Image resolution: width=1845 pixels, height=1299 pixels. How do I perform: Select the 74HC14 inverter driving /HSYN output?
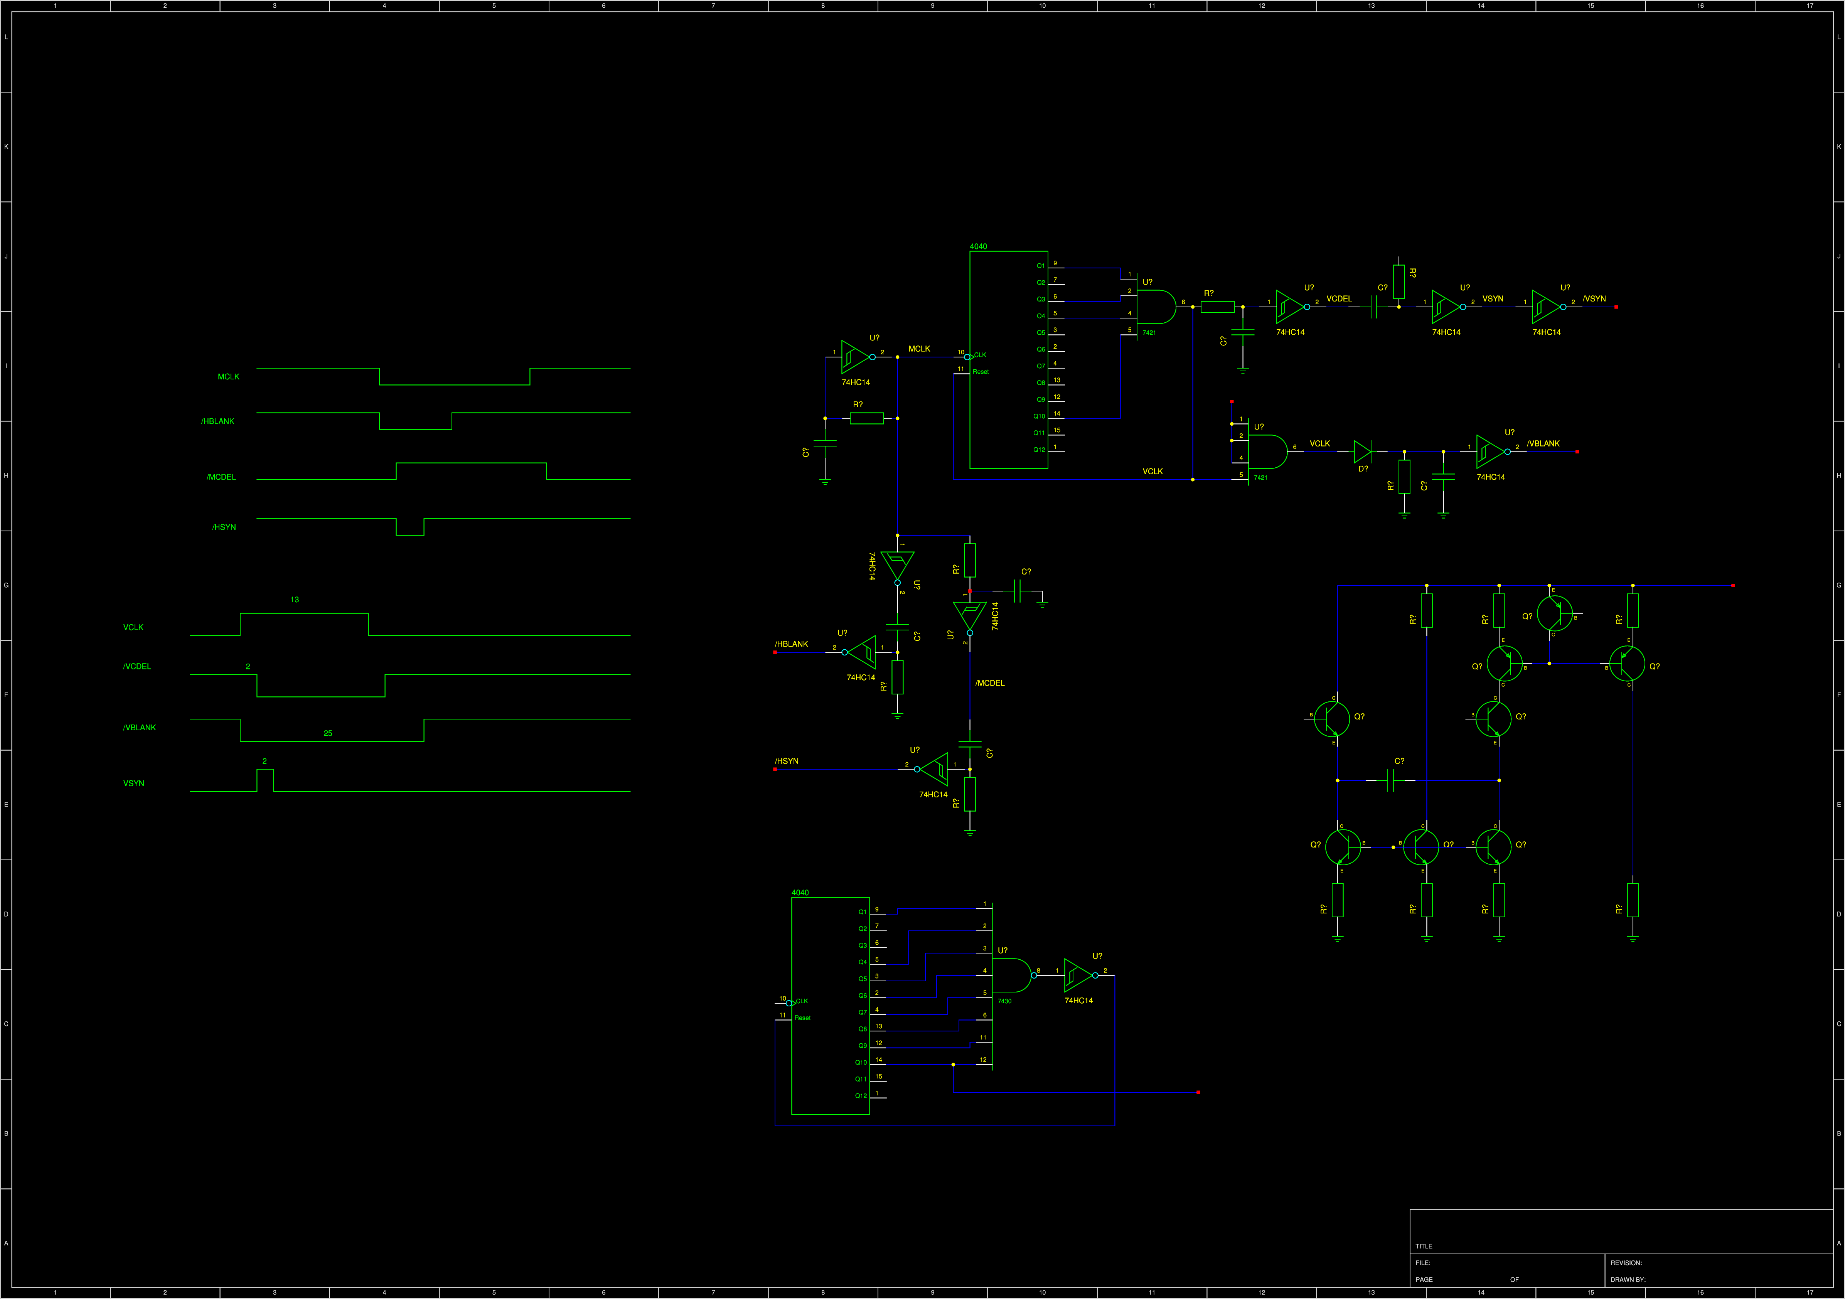pyautogui.click(x=930, y=769)
